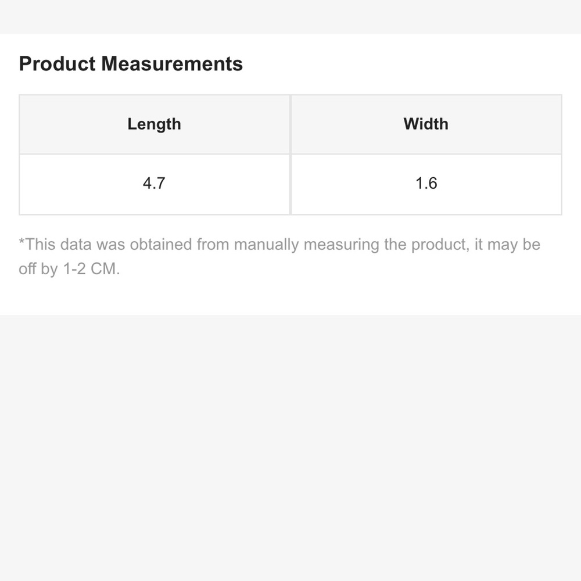
Task: Click the word "from" in the disclaimer
Action: tap(213, 245)
